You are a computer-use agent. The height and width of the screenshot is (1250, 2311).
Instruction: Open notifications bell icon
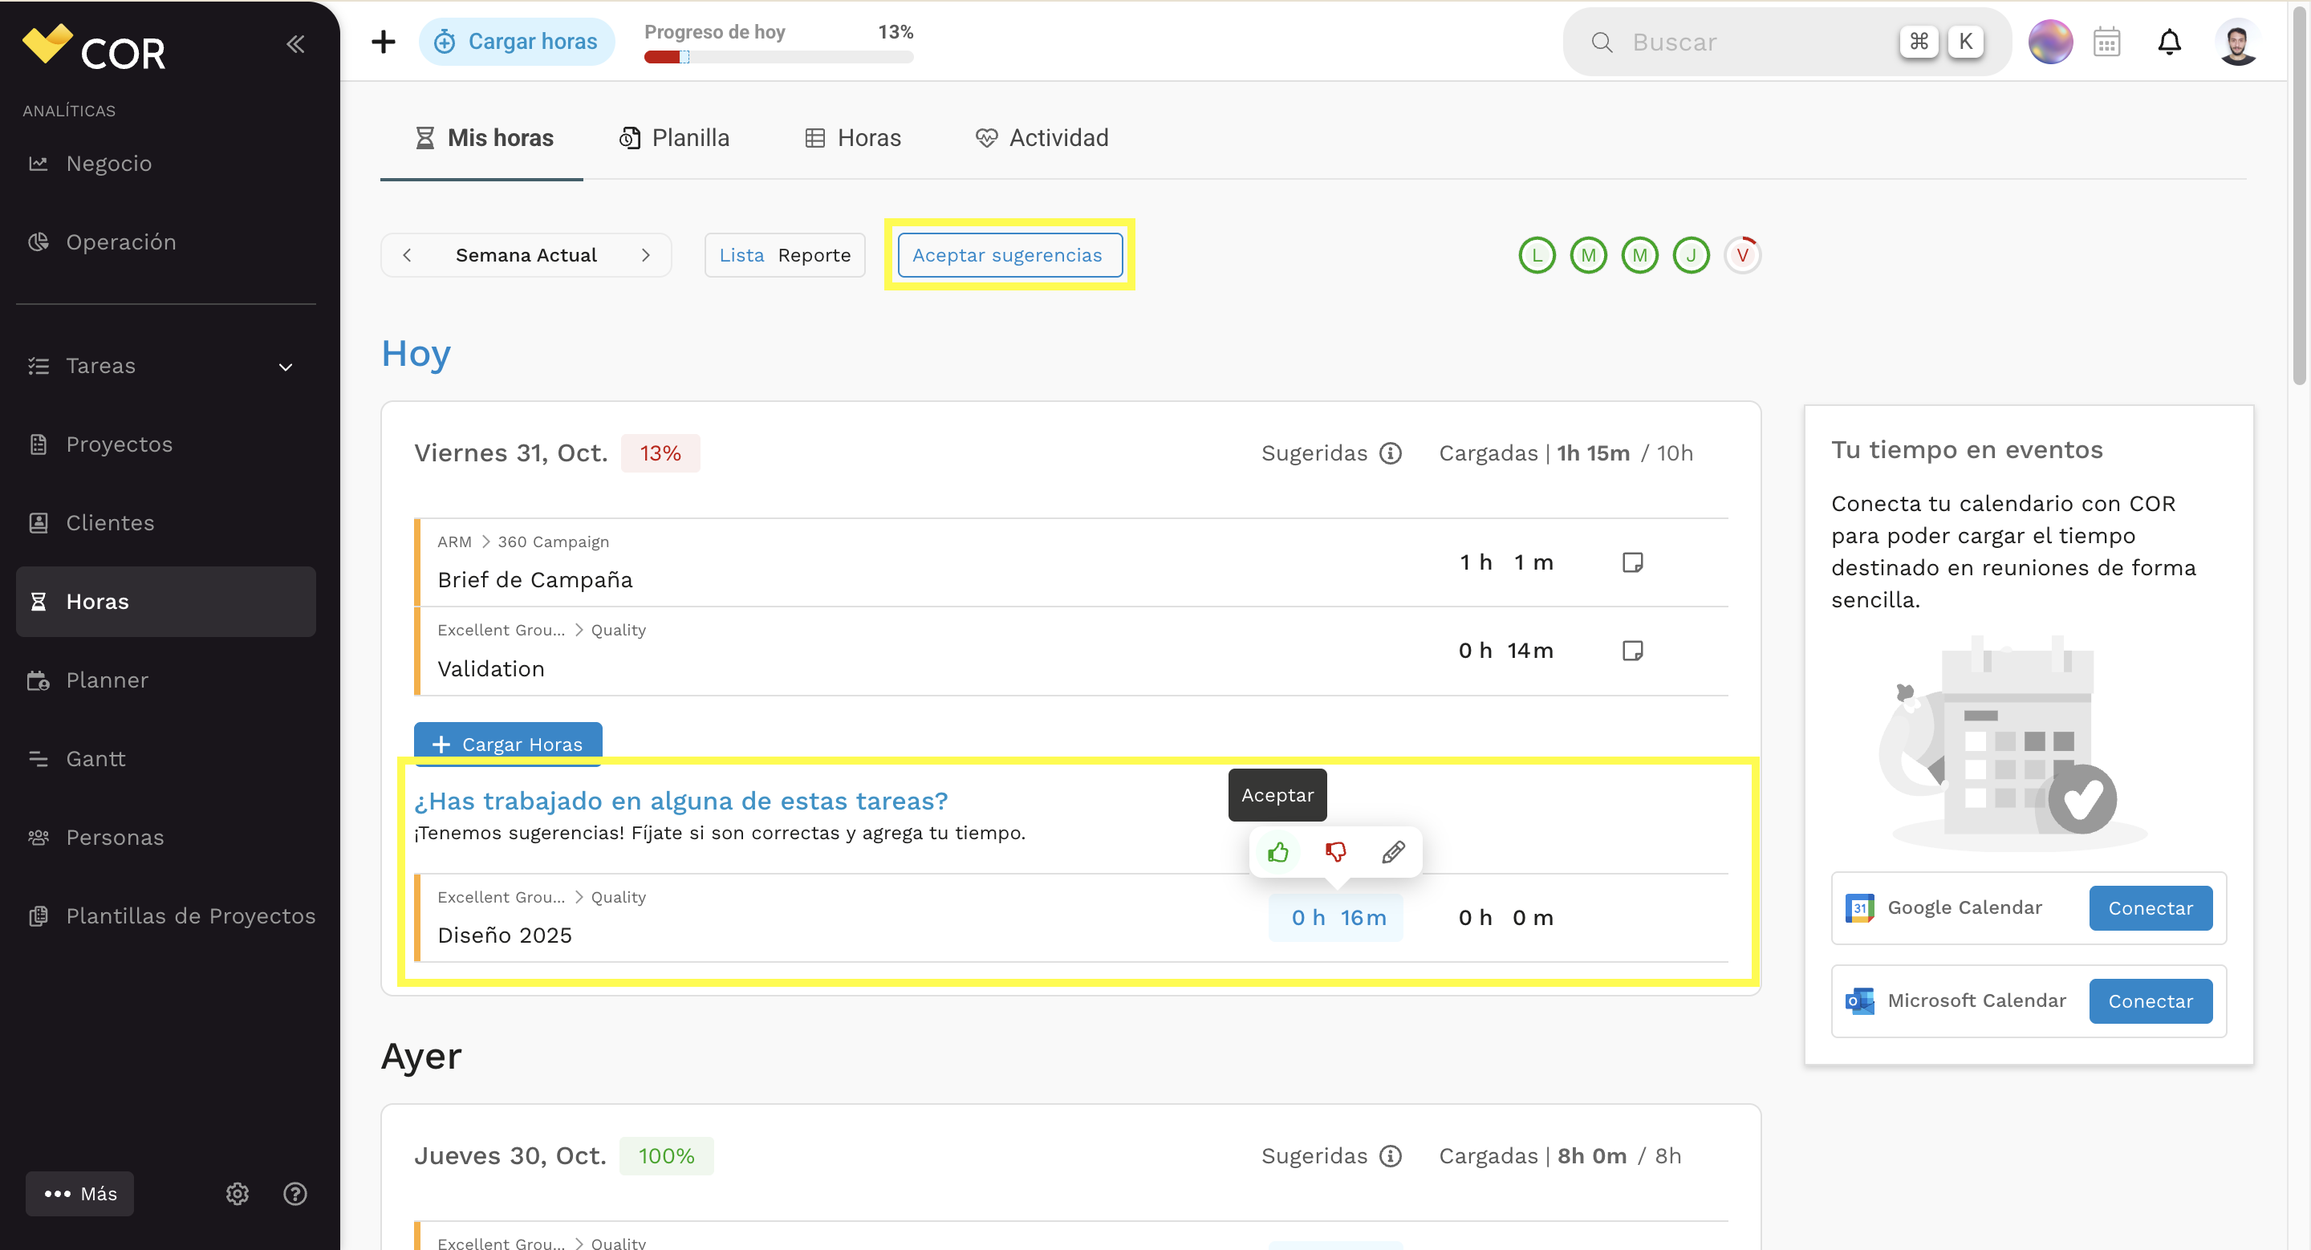click(2169, 43)
